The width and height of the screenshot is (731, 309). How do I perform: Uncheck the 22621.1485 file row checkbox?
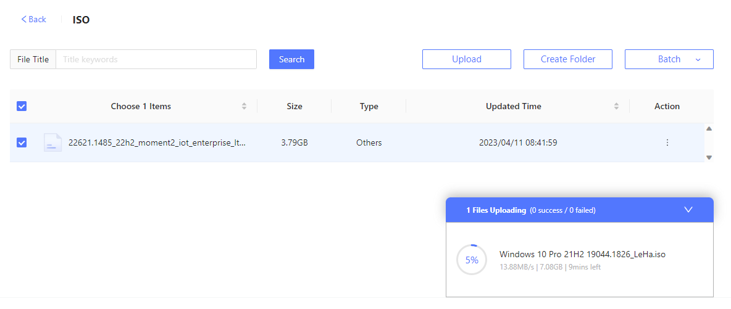click(22, 142)
